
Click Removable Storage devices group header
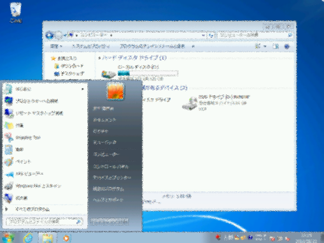165,88
